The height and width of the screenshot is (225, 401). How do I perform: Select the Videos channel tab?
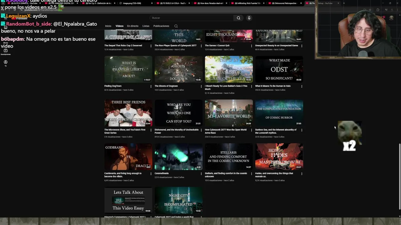coord(119,26)
